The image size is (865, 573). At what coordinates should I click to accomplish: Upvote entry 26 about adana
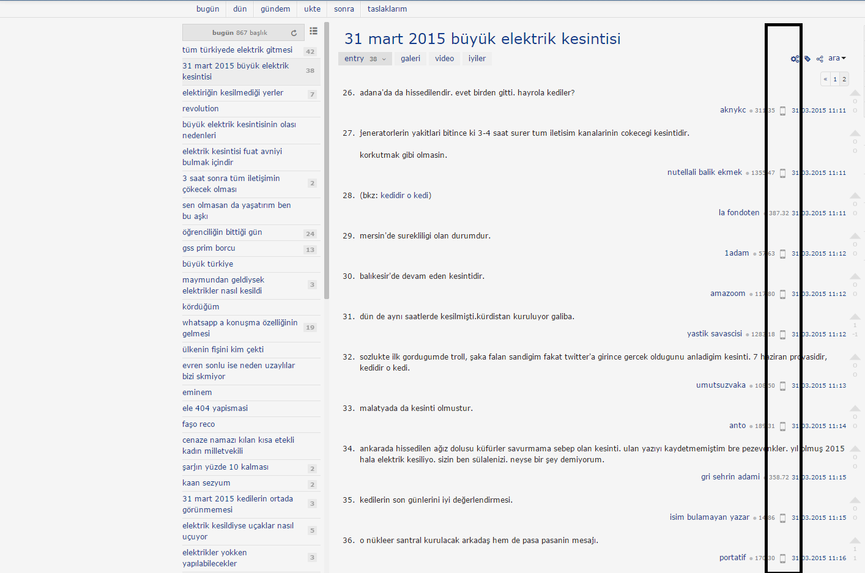click(855, 93)
